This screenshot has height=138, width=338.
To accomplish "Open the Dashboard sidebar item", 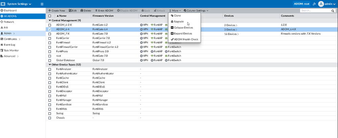I will pyautogui.click(x=10, y=11).
